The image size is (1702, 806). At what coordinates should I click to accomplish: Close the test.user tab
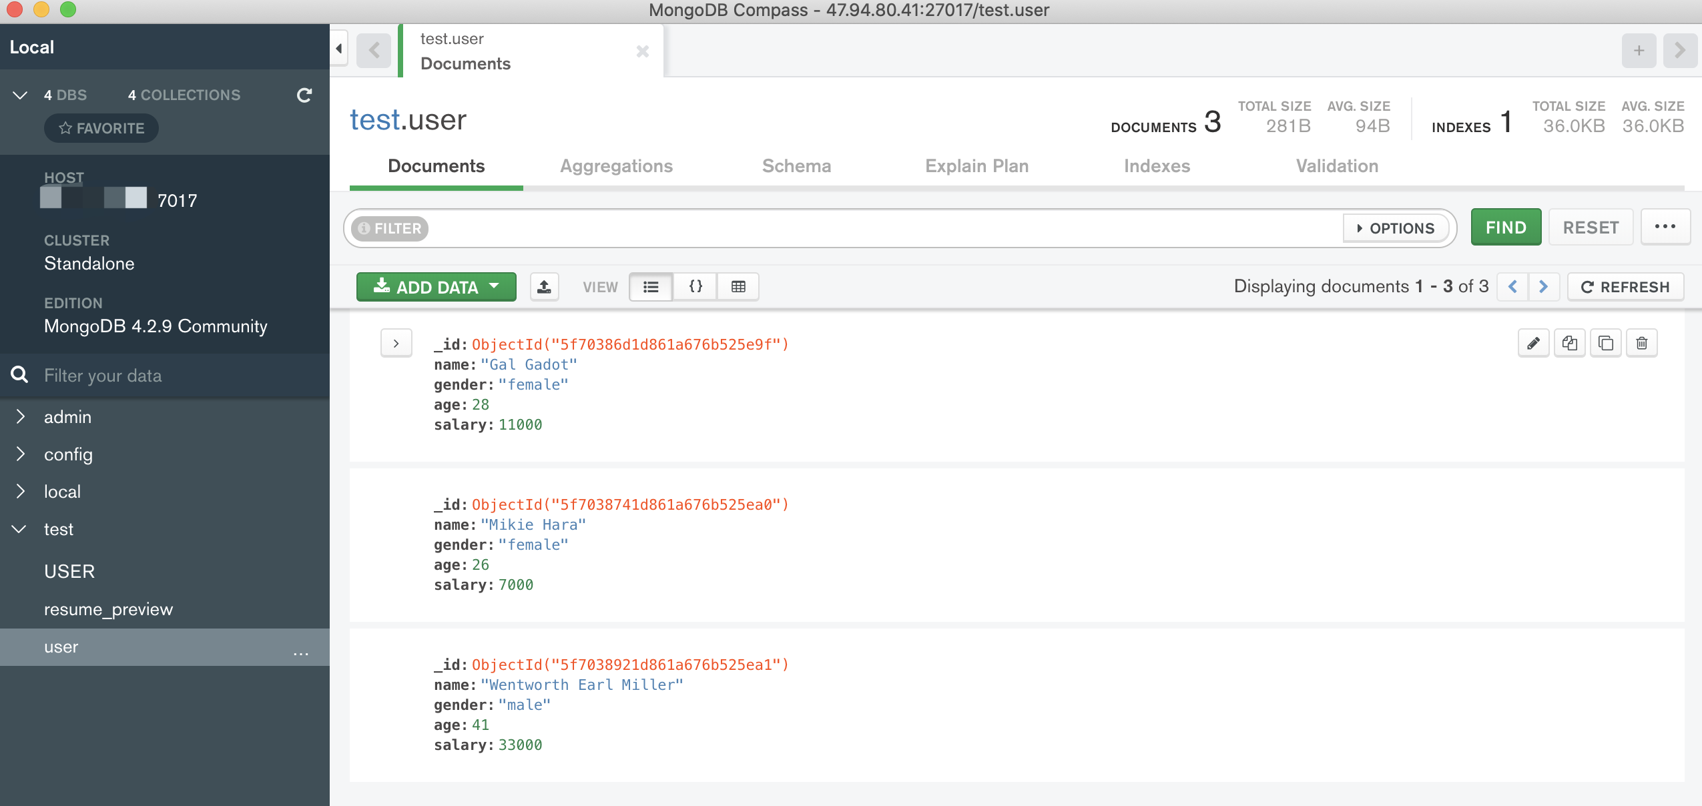[x=643, y=51]
